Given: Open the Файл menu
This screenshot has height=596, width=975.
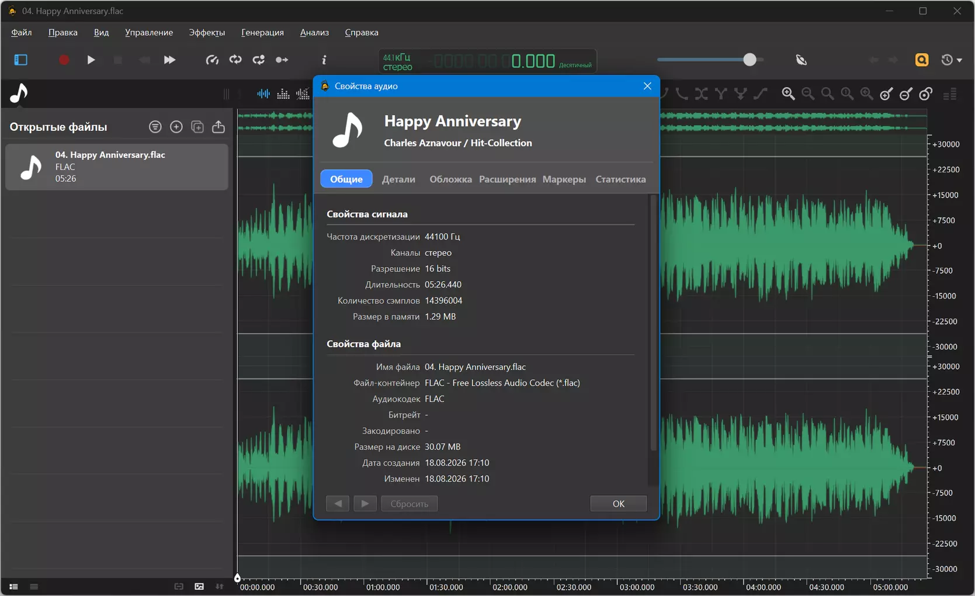Looking at the screenshot, I should 22,33.
